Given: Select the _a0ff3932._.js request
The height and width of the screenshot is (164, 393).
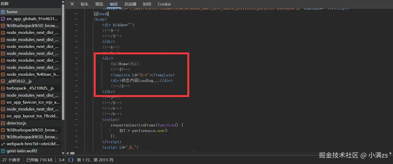Looking at the screenshot, I should (x=31, y=81).
